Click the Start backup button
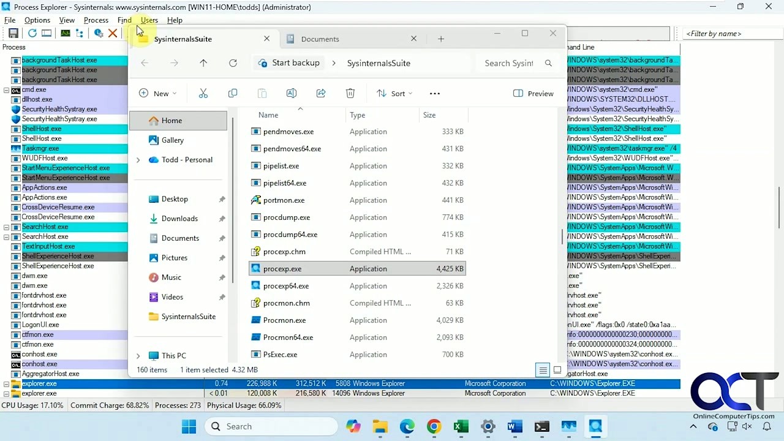 288,62
